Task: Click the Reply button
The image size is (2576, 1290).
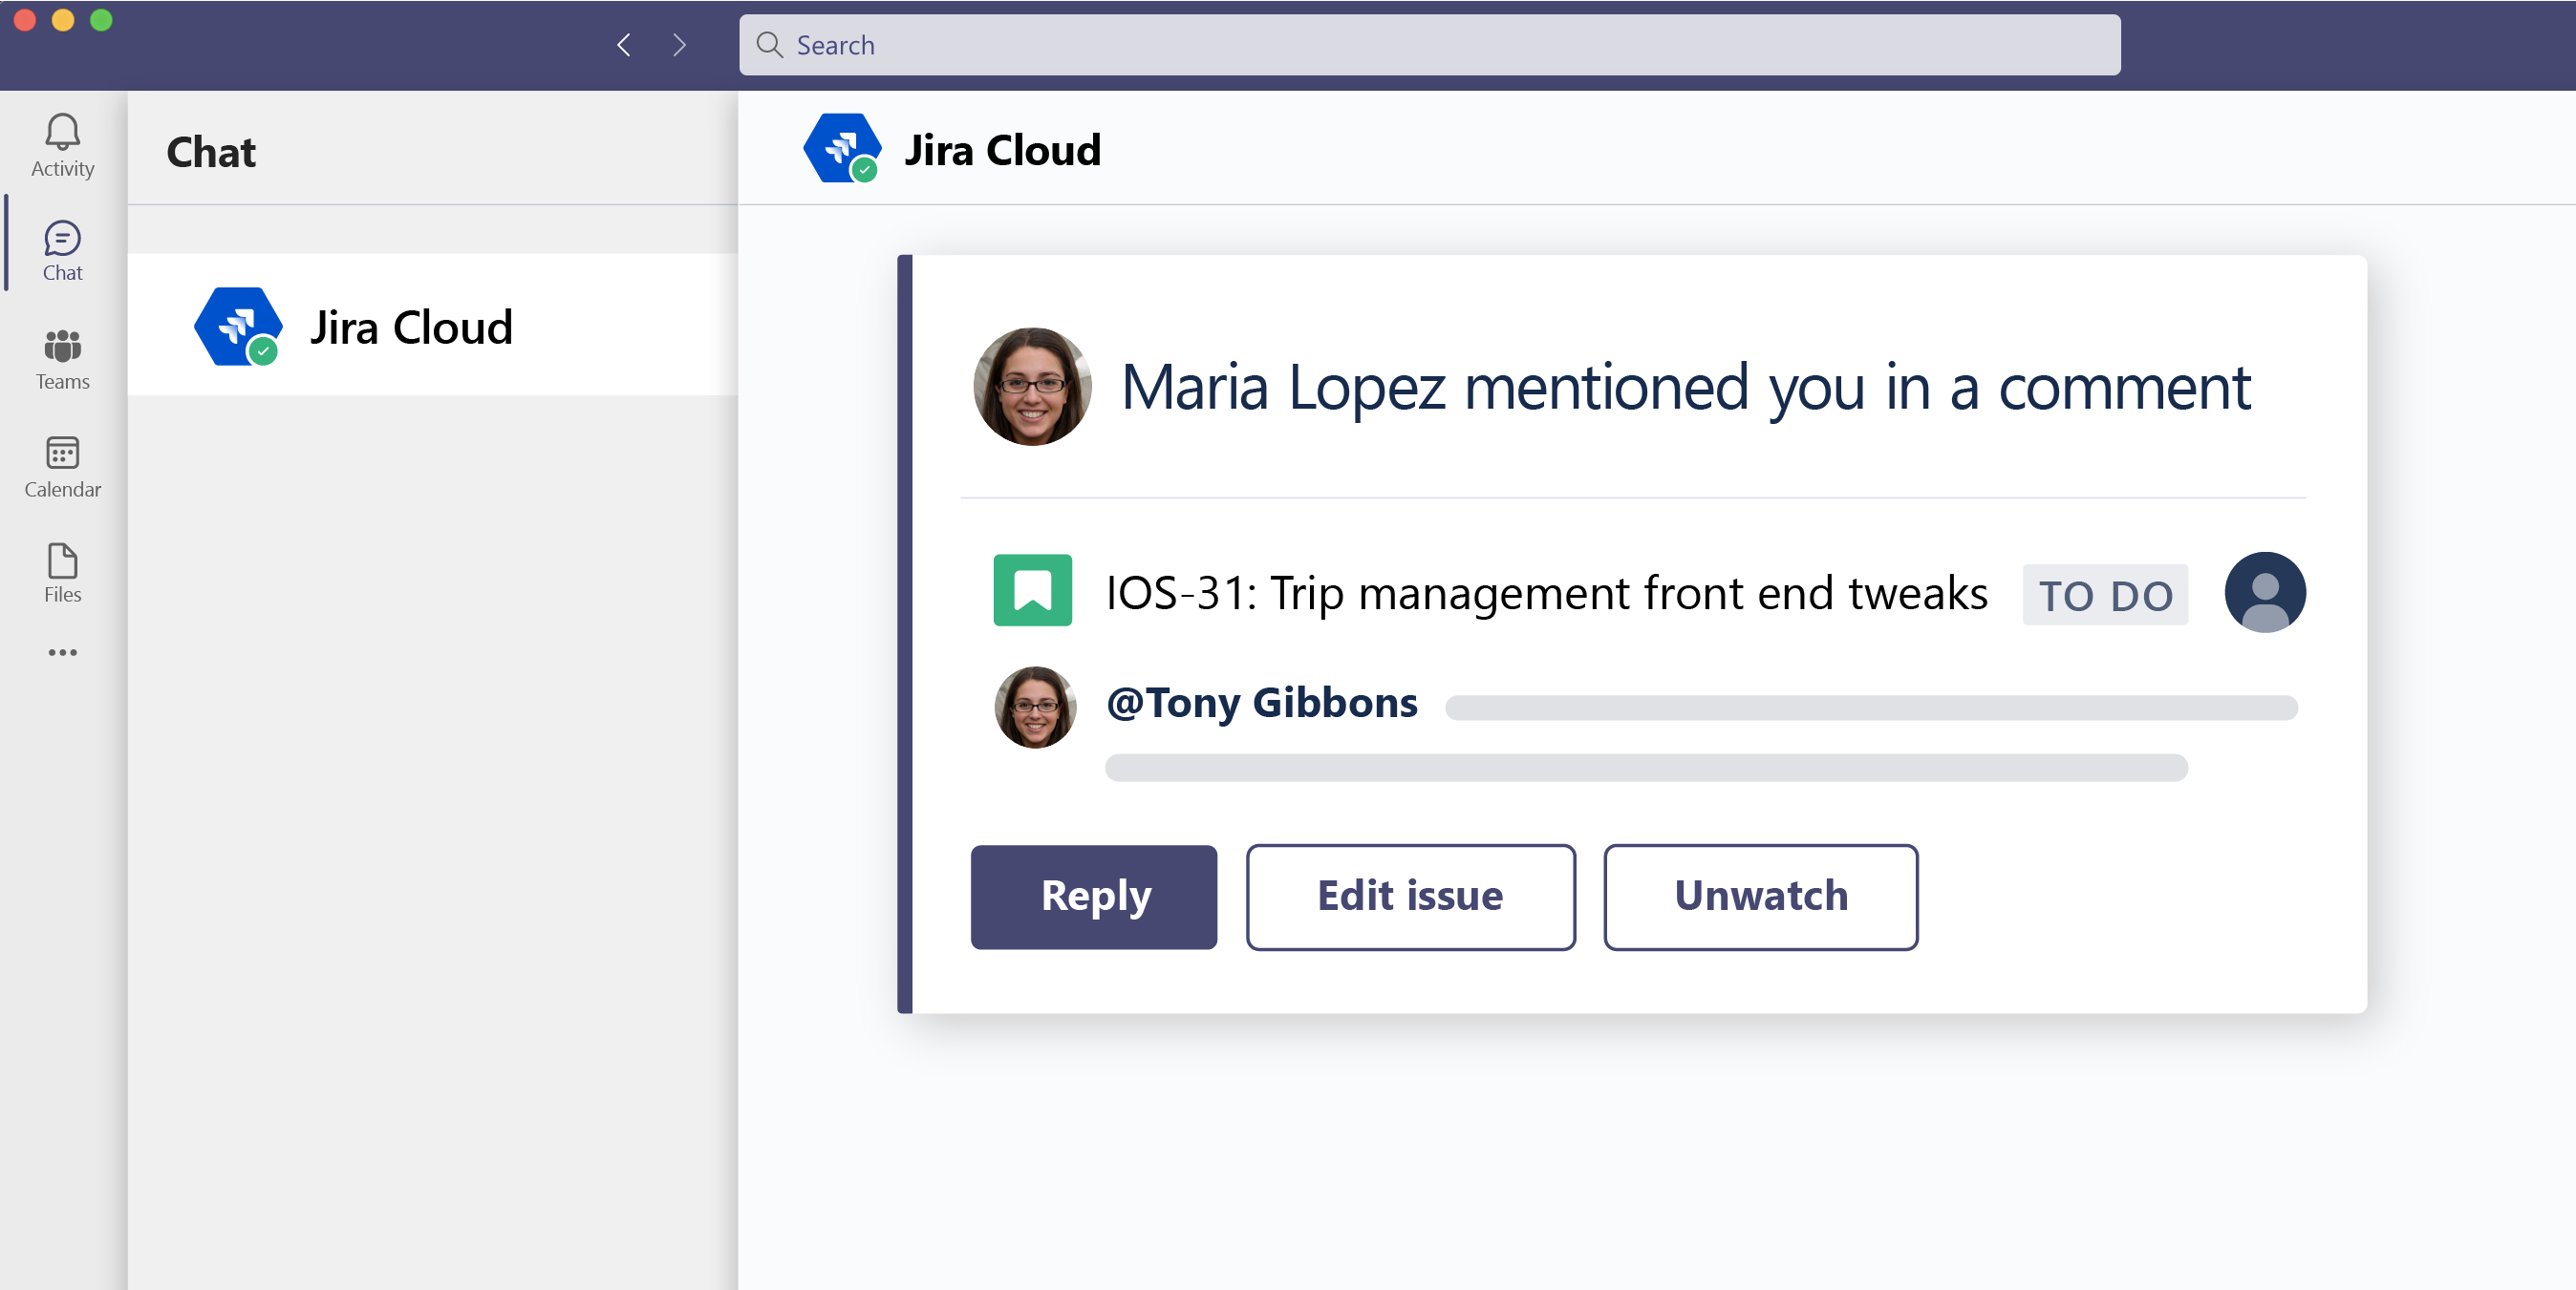Action: (1095, 895)
